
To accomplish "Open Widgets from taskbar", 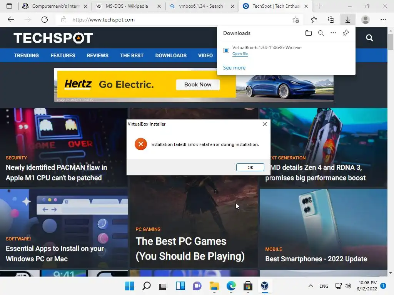I will pos(180,286).
